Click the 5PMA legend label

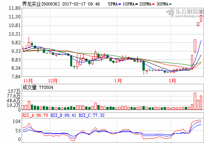(x=113, y=4)
